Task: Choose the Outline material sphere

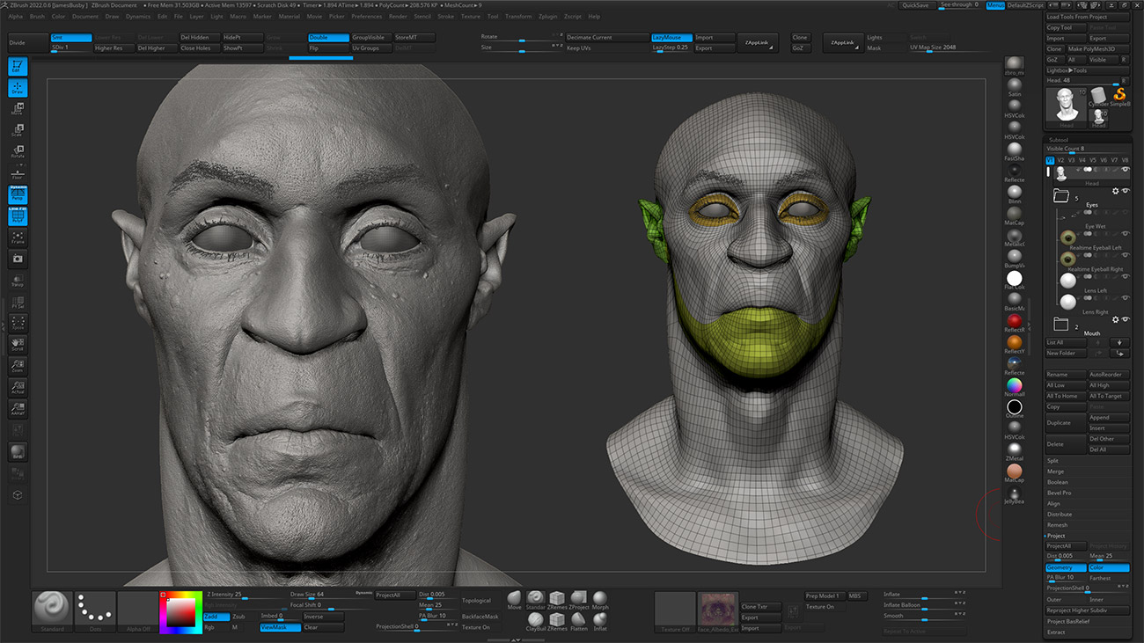Action: click(x=1015, y=408)
